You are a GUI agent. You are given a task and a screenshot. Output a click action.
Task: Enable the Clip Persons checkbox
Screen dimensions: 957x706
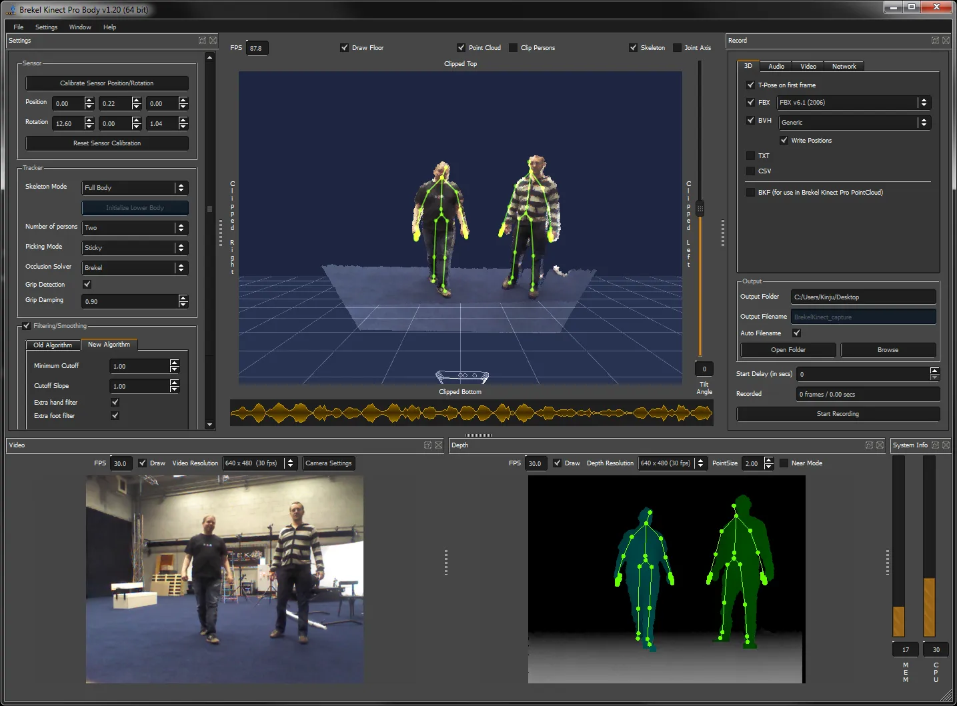point(513,47)
